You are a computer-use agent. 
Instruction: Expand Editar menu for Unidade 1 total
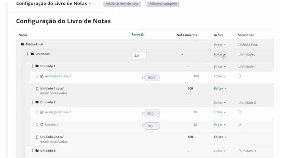220,89
